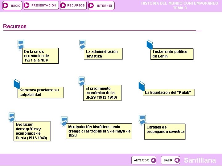The width and height of the screenshot is (222, 166).
Task: Open 'De la crisis económica de 1921 a la NEP' resource
Action: pyautogui.click(x=40, y=56)
